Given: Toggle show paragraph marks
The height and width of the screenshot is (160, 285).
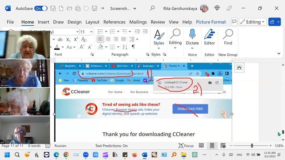Looking at the screenshot, I should click(x=133, y=47).
